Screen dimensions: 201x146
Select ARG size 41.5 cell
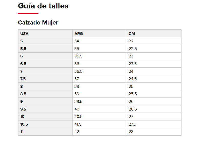[99, 124]
